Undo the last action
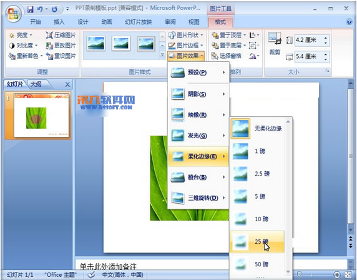 click(x=40, y=9)
